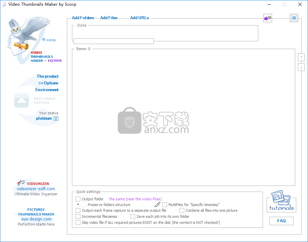Minimize the Video Thumbnails Maker window
308x242 pixels.
coord(269,4)
